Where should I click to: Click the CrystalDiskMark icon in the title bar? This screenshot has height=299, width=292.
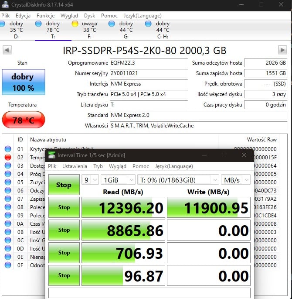point(52,155)
